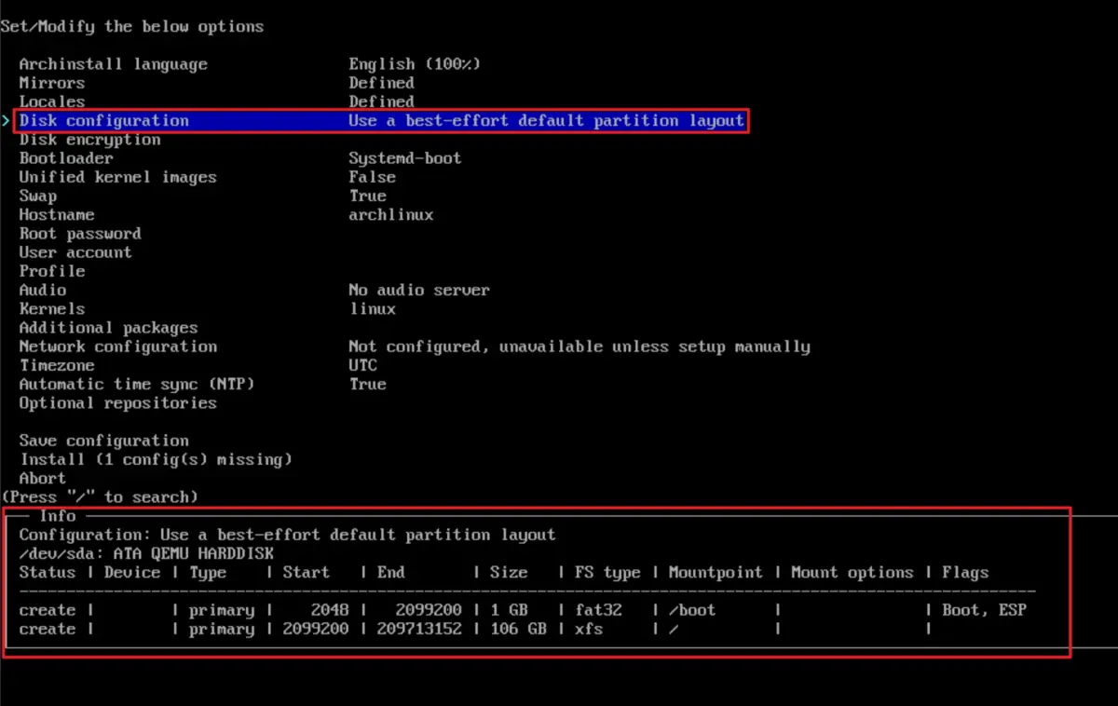Viewport: 1118px width, 706px height.
Task: Open the Hostname entry
Action: 56,214
